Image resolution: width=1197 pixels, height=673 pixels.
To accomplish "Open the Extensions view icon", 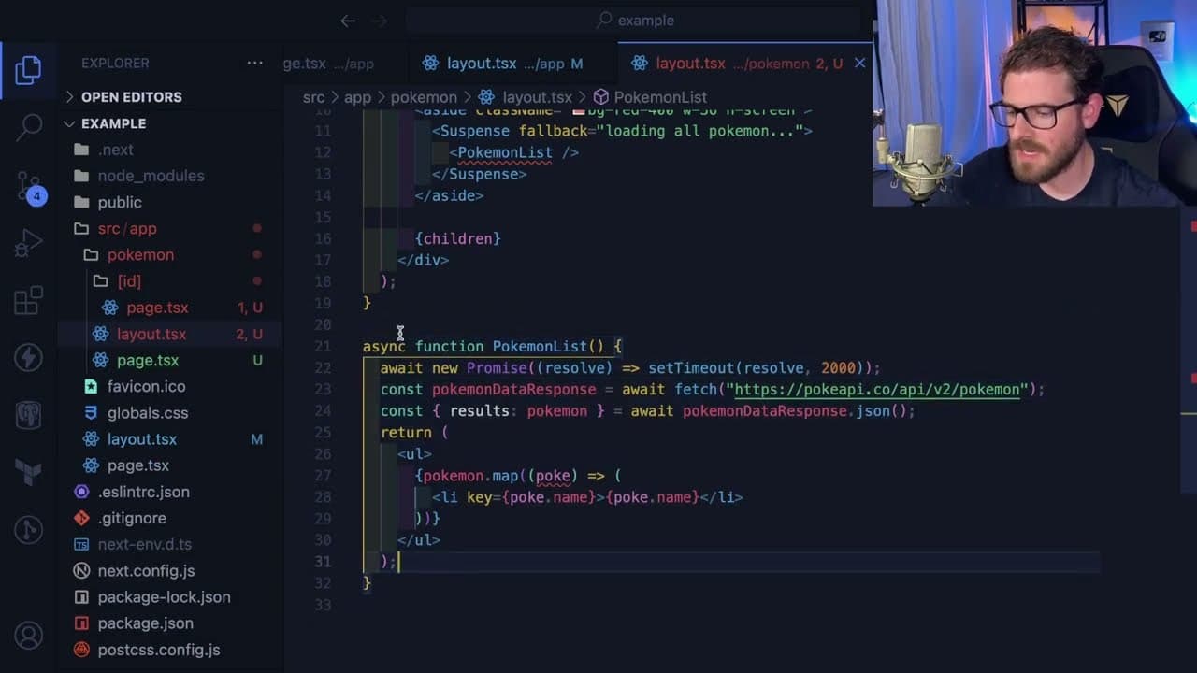I will pyautogui.click(x=29, y=300).
